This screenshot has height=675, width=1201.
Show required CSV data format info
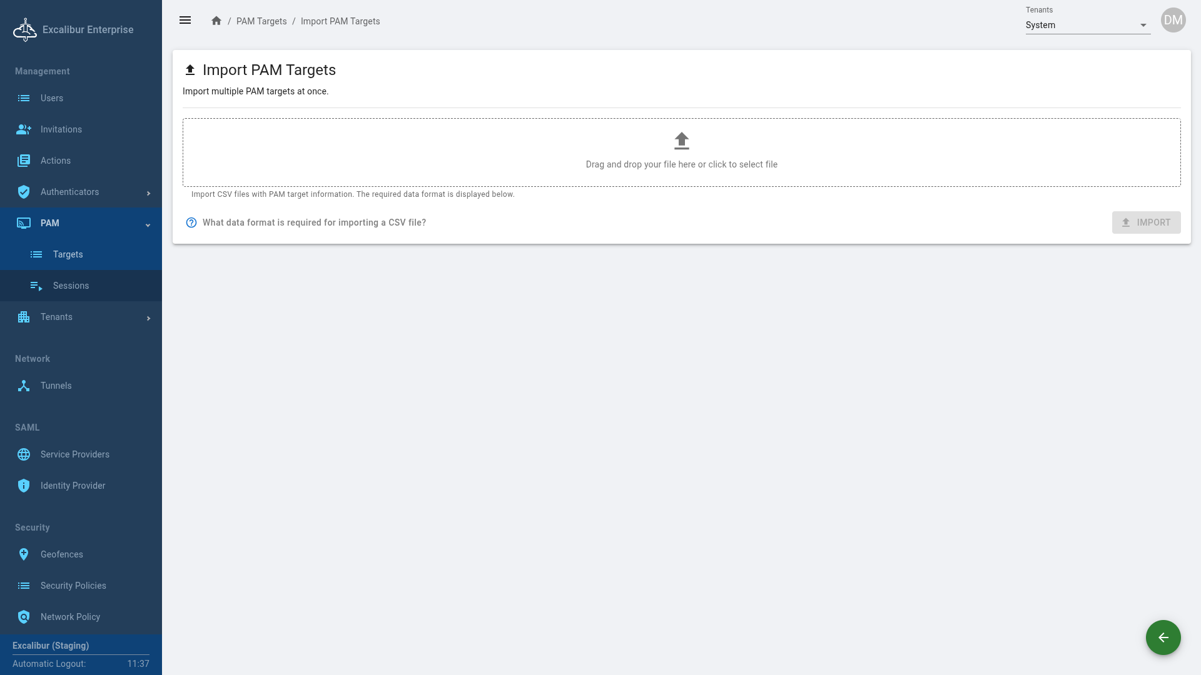pyautogui.click(x=314, y=222)
